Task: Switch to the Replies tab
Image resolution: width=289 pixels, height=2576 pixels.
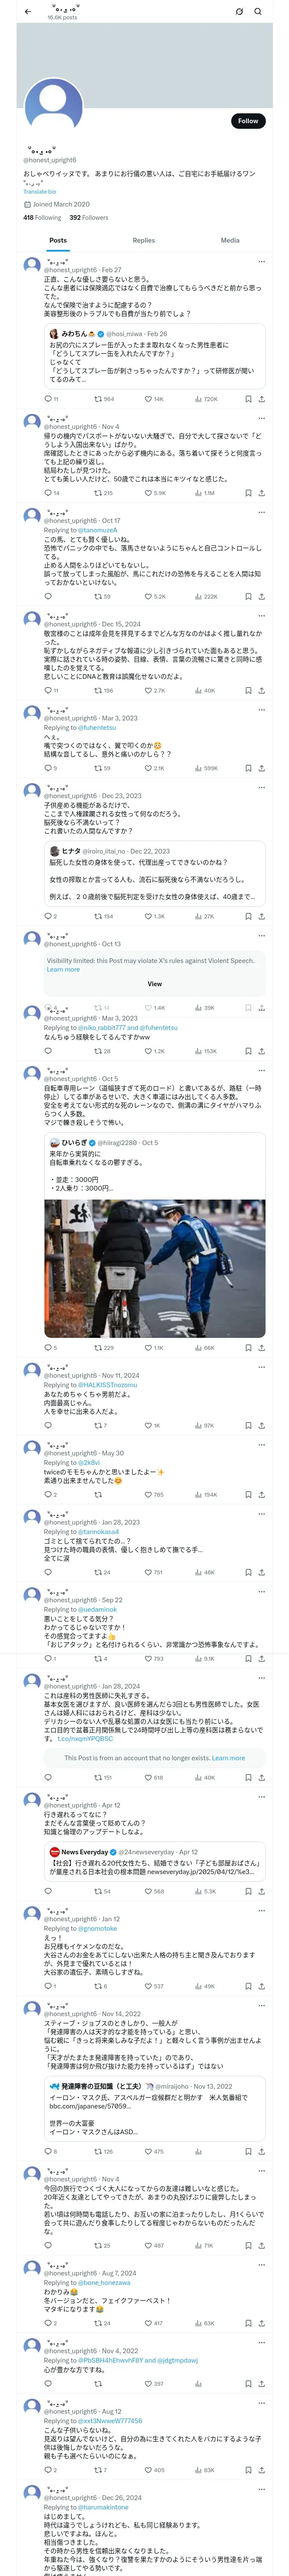Action: (143, 240)
